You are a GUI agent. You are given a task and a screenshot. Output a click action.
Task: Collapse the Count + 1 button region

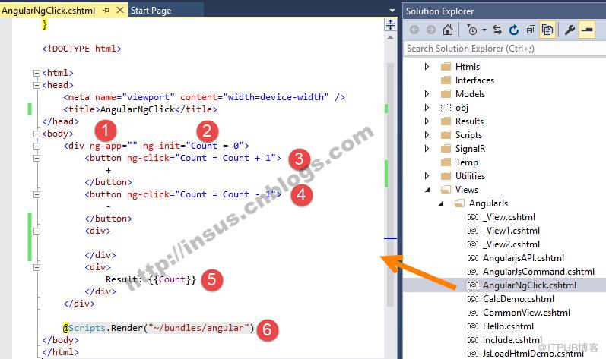tap(36, 158)
